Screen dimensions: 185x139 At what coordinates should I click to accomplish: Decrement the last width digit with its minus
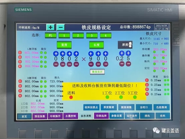pyautogui.click(x=76, y=64)
